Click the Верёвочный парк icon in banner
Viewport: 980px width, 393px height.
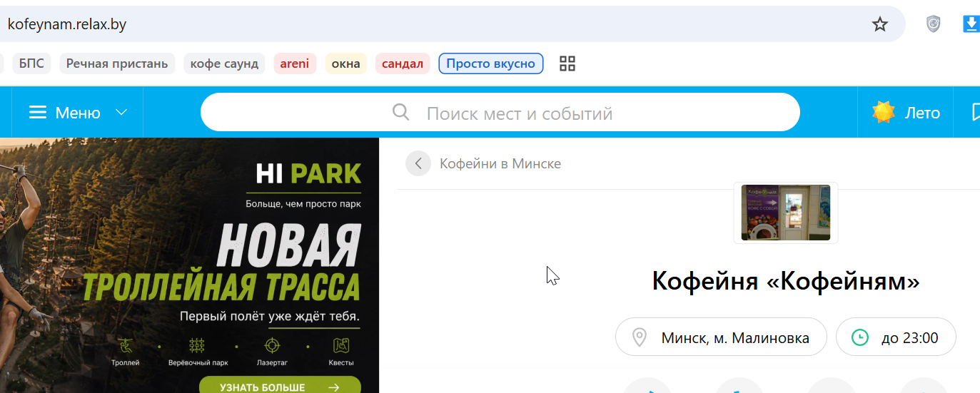tap(198, 346)
